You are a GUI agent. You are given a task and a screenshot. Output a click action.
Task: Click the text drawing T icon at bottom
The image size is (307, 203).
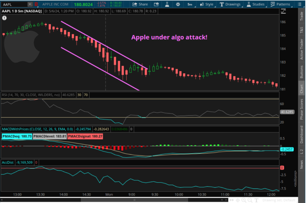pos(256,200)
